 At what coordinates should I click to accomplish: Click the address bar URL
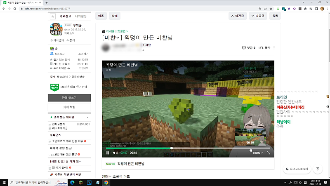(x=47, y=9)
